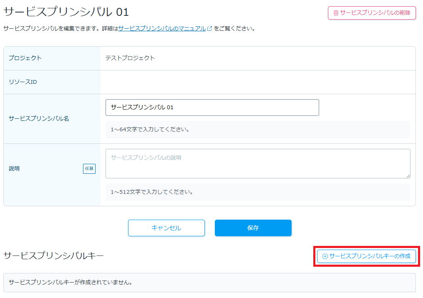Click the 1～512文字 hint text

(x=152, y=192)
